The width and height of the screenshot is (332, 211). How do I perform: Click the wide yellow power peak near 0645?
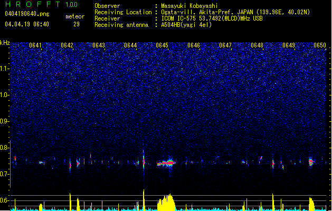click(166, 203)
